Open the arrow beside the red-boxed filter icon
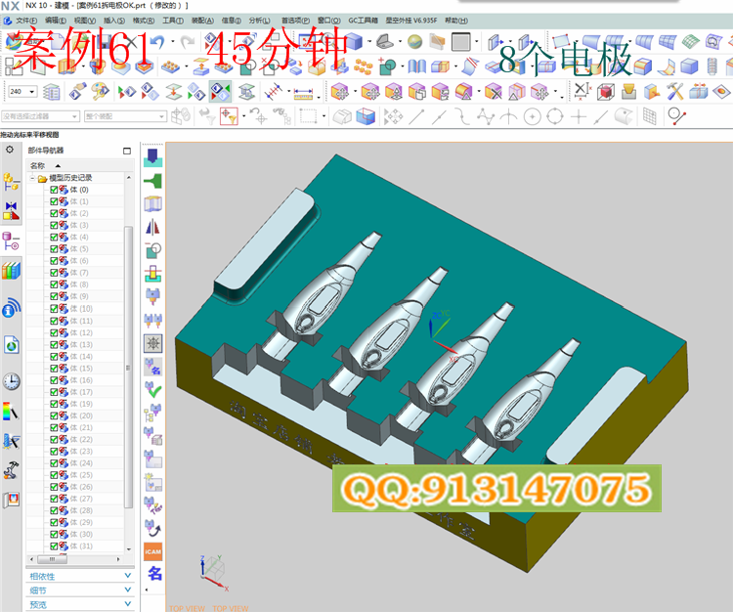 point(243,116)
